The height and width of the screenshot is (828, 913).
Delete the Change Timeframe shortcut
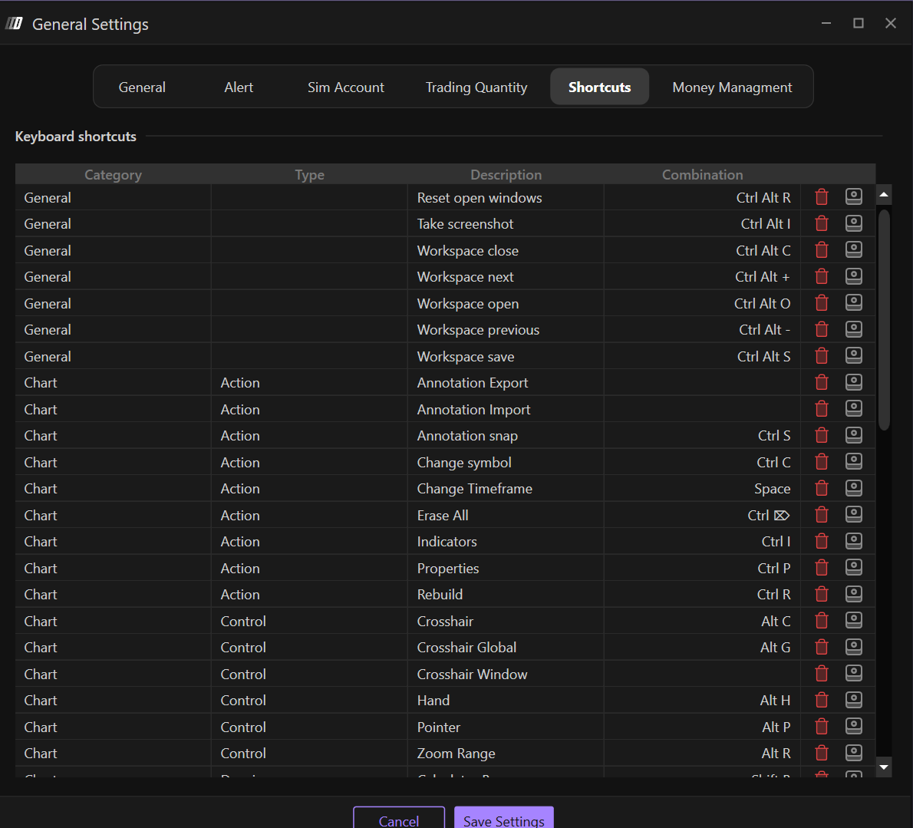822,488
